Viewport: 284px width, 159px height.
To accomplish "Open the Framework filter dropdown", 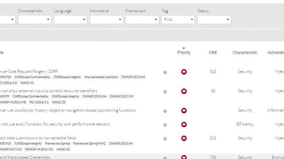I will point(142,19).
